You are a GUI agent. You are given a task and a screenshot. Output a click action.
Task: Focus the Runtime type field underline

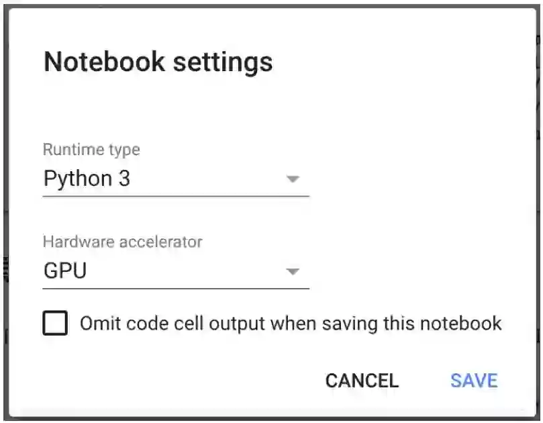tap(175, 196)
